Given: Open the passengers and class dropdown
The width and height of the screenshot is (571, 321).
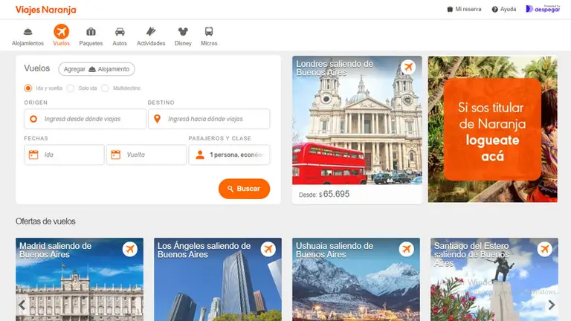Looking at the screenshot, I should [230, 155].
